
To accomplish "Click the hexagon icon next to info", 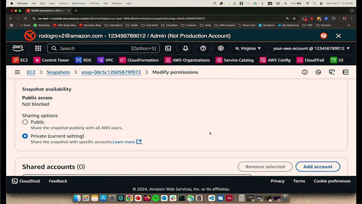I will [x=318, y=72].
